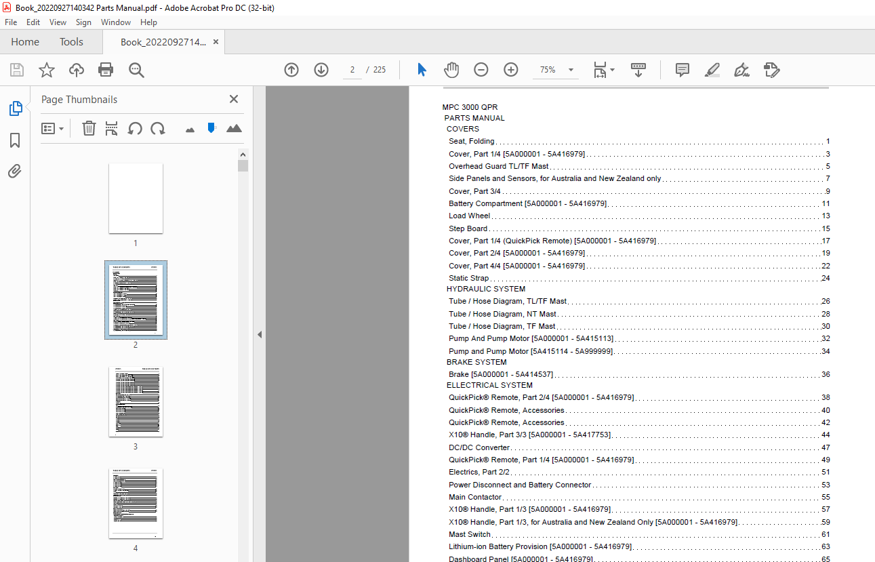
Task: Go to next page arrow
Action: coord(321,70)
